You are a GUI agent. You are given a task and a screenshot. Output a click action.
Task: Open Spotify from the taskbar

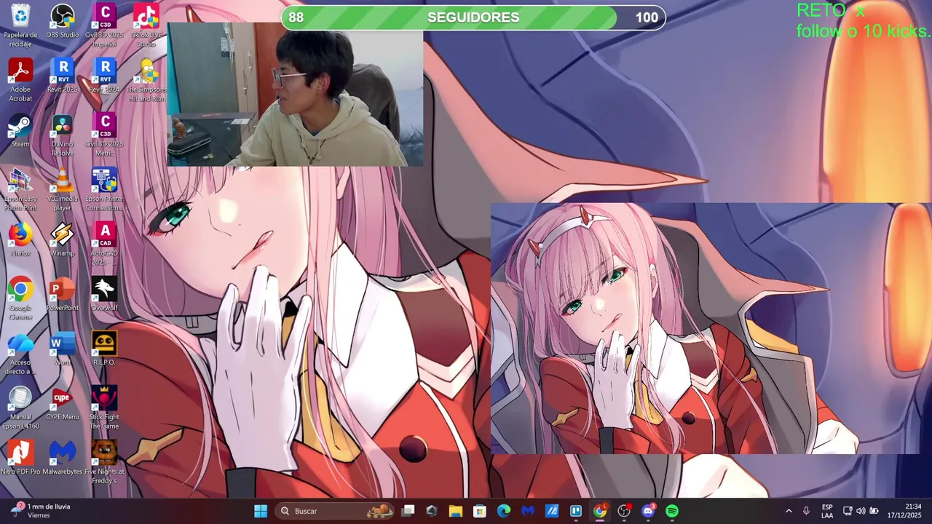click(671, 511)
